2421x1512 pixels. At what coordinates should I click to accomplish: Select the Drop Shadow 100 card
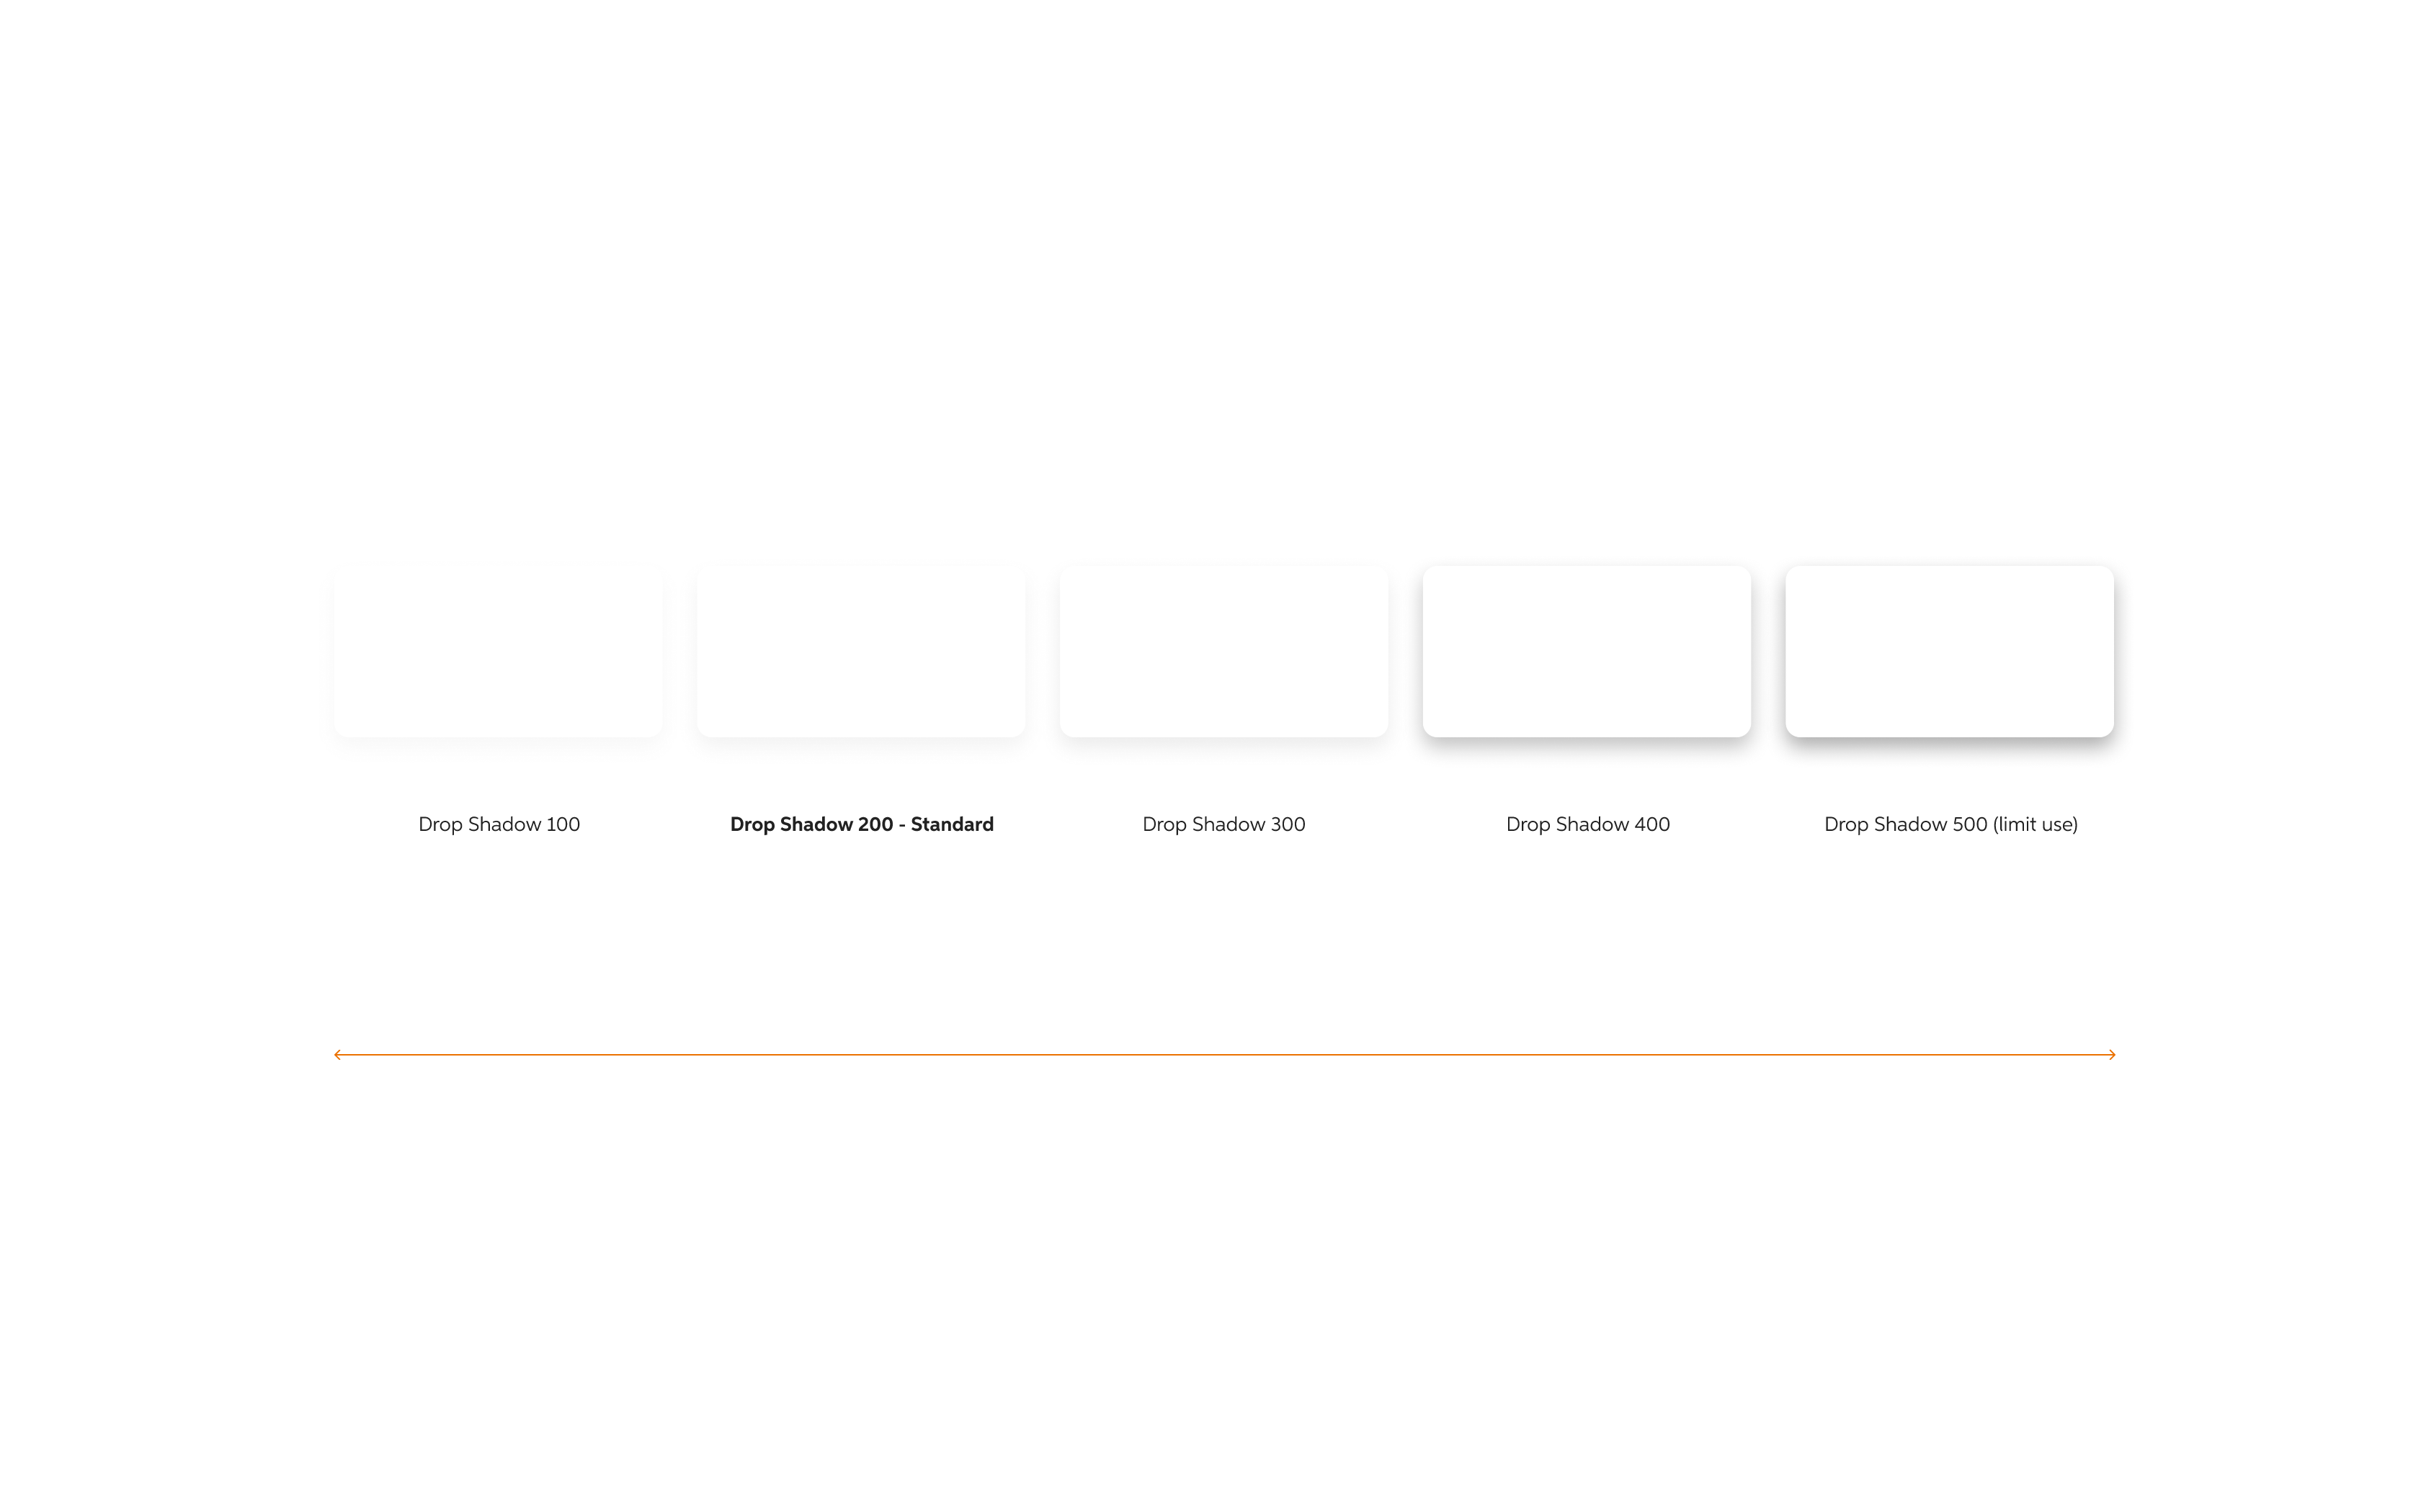point(498,651)
